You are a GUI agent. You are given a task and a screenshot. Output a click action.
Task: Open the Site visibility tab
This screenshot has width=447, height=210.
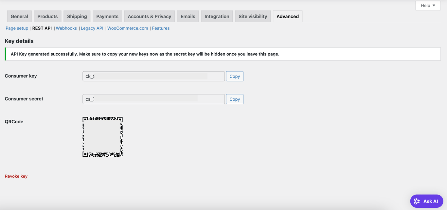click(253, 16)
